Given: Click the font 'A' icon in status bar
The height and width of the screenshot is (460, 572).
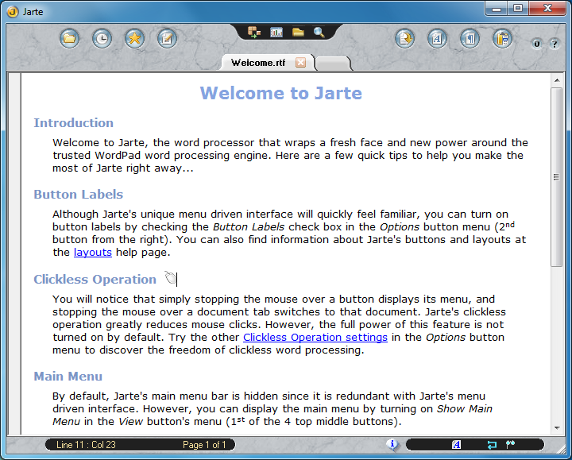Looking at the screenshot, I should coord(456,444).
